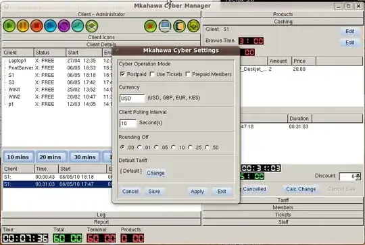Click the product row priced 20.00

301,69
